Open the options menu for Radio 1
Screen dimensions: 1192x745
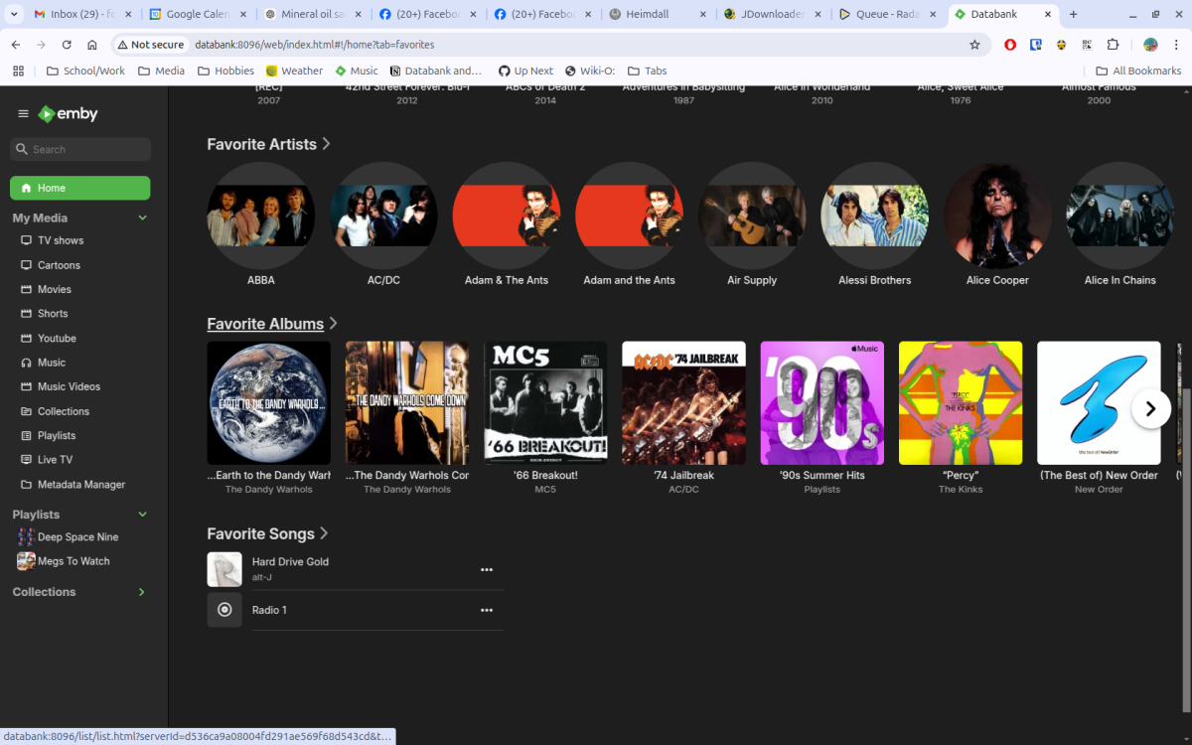pyautogui.click(x=487, y=610)
